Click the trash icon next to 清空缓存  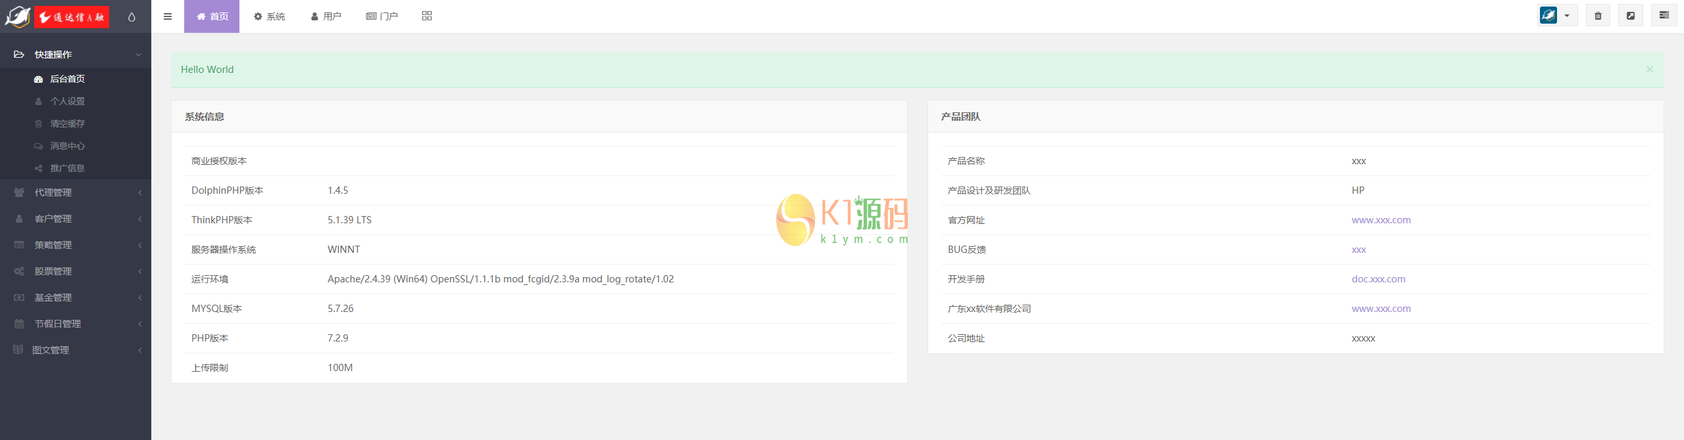coord(38,123)
